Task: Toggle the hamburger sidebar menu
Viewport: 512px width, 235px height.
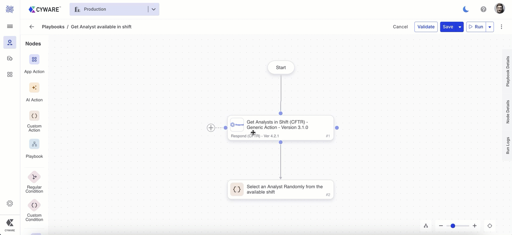Action: (10, 26)
